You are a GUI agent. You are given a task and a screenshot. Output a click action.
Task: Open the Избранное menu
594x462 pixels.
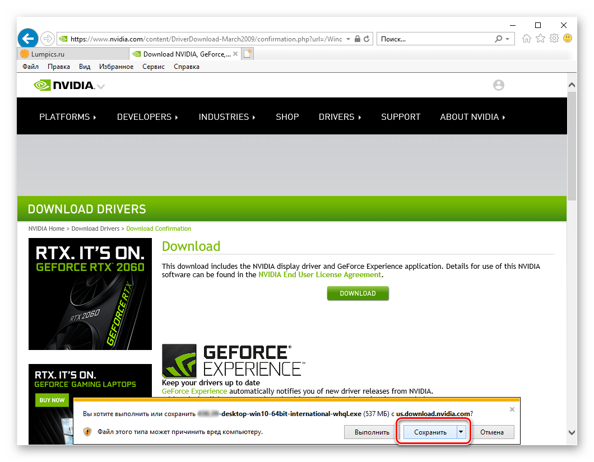(117, 67)
